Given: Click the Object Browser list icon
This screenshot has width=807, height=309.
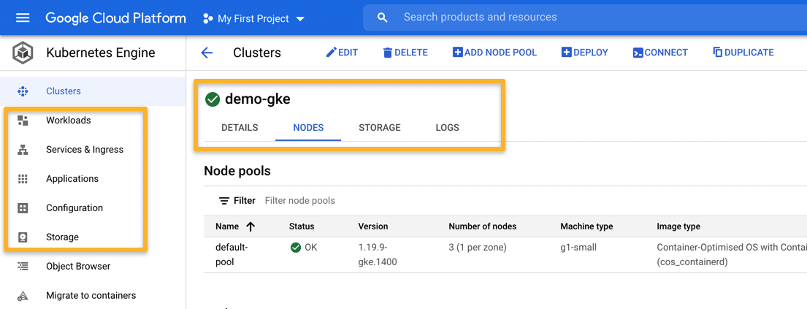Looking at the screenshot, I should (x=23, y=267).
